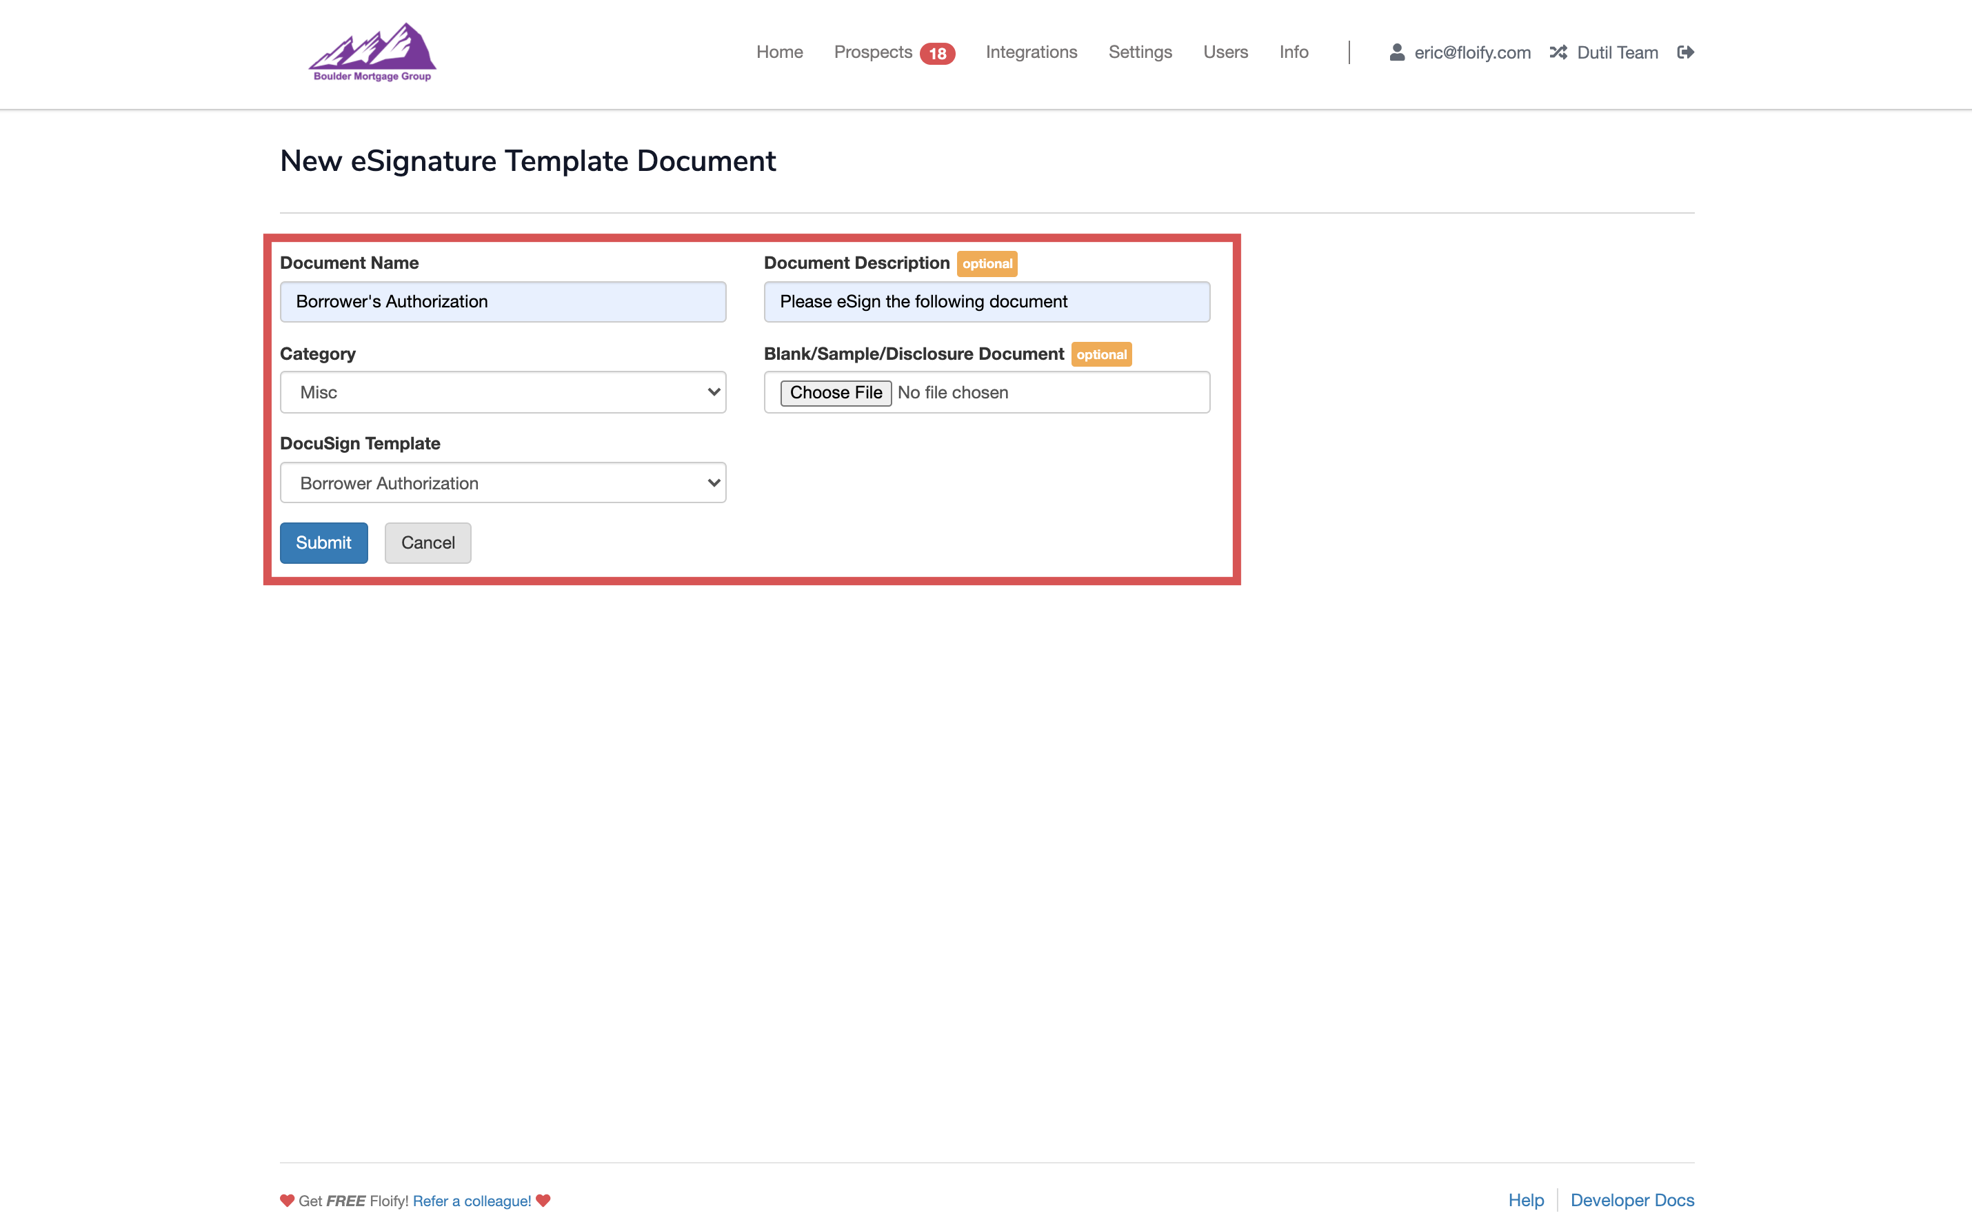Image resolution: width=1972 pixels, height=1231 pixels.
Task: Open the Category dropdown showing Misc
Action: (x=503, y=391)
